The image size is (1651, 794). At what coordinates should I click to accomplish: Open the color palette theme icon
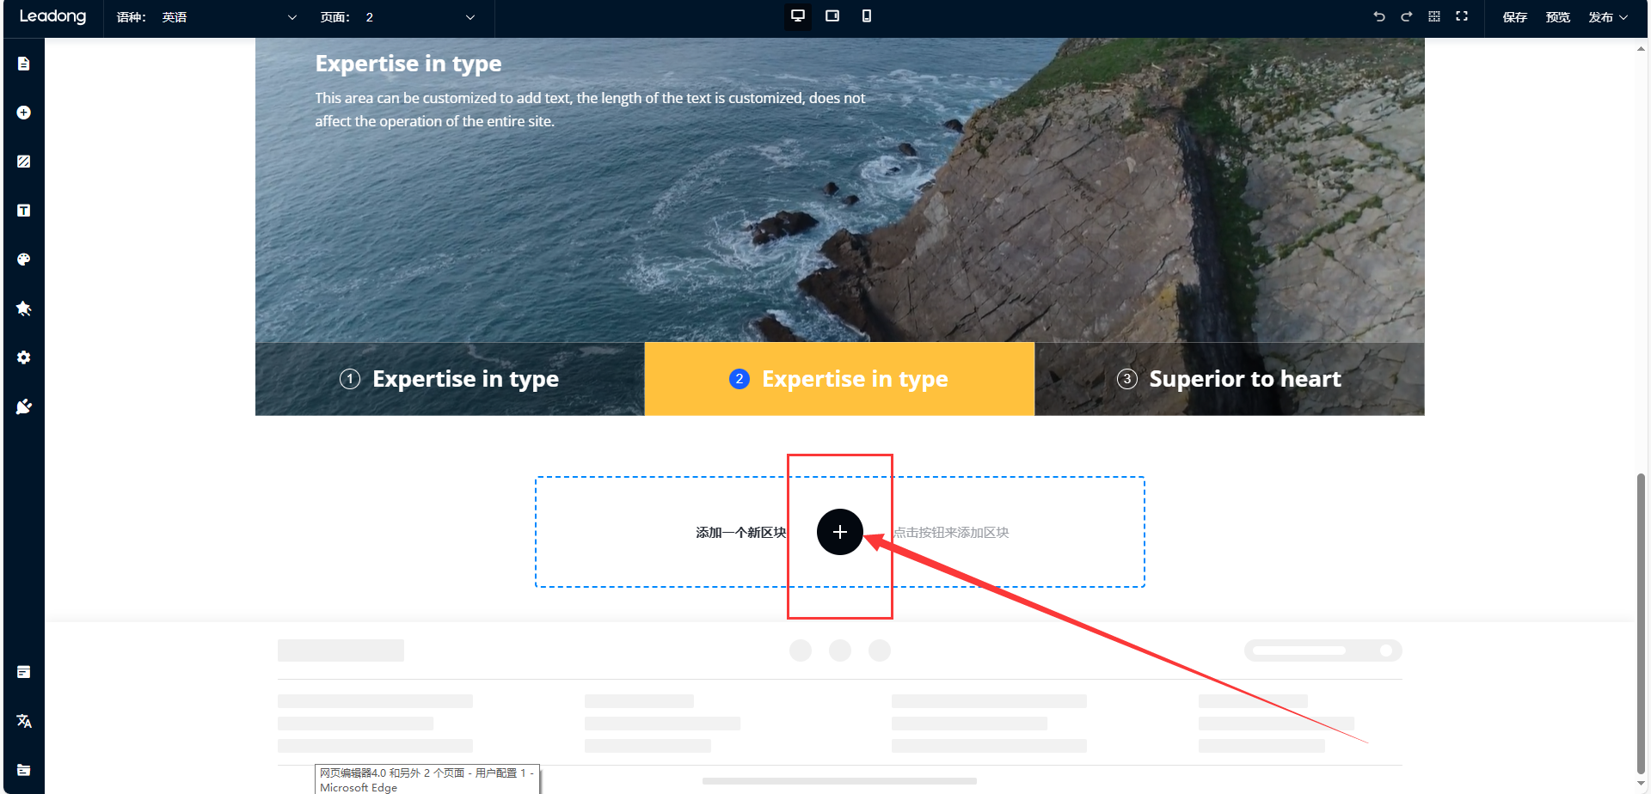24,260
